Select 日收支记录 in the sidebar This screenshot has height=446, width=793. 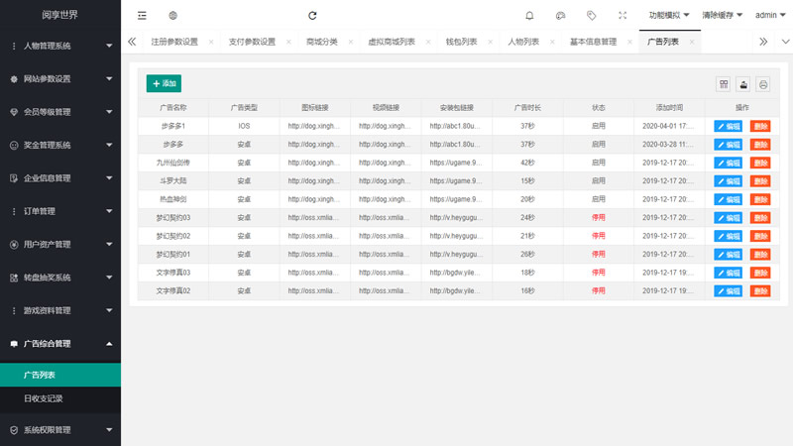[x=44, y=398]
